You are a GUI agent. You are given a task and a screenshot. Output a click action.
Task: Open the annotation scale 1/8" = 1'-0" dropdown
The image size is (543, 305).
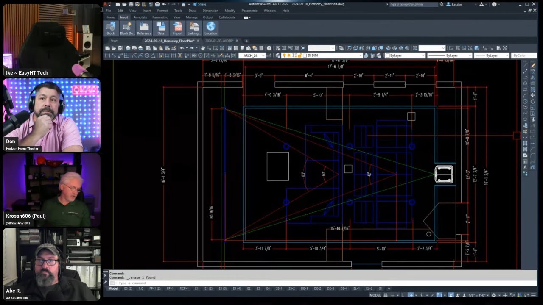pos(479,295)
